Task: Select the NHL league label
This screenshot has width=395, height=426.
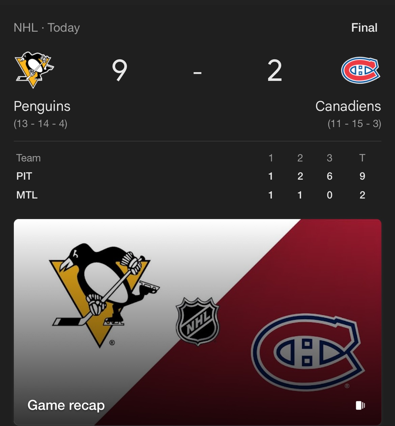Action: click(x=26, y=28)
